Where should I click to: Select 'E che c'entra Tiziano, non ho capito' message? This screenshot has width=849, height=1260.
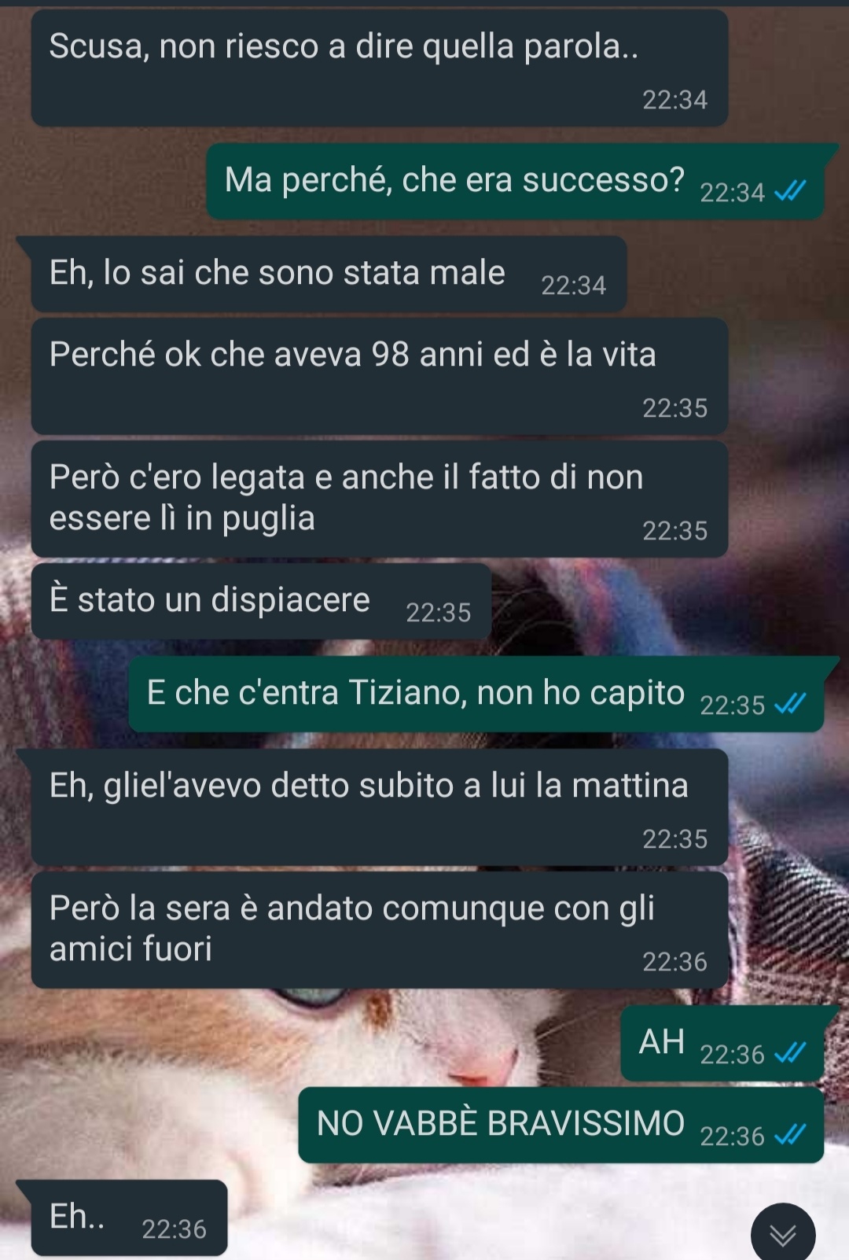pos(476,694)
